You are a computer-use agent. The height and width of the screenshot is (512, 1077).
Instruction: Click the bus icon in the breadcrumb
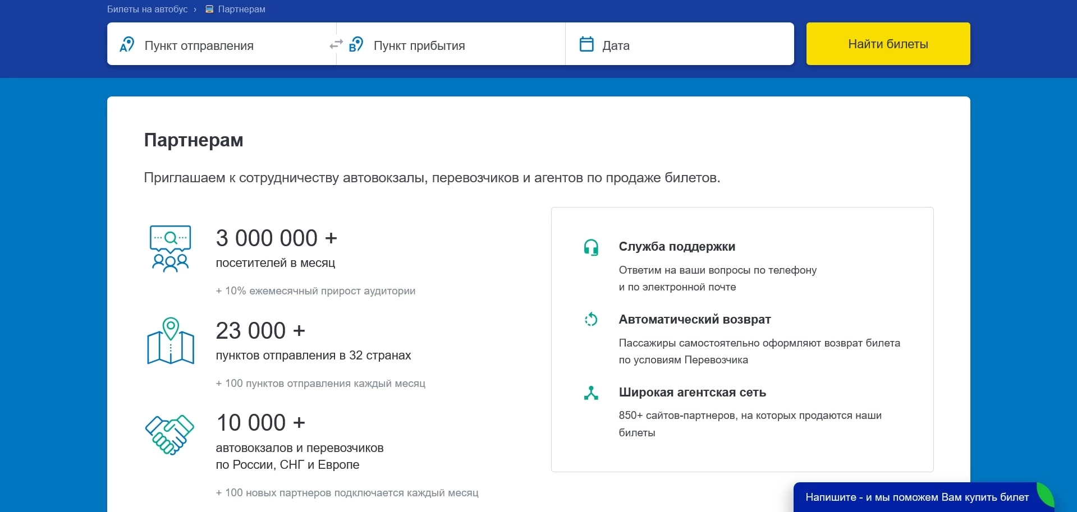208,9
